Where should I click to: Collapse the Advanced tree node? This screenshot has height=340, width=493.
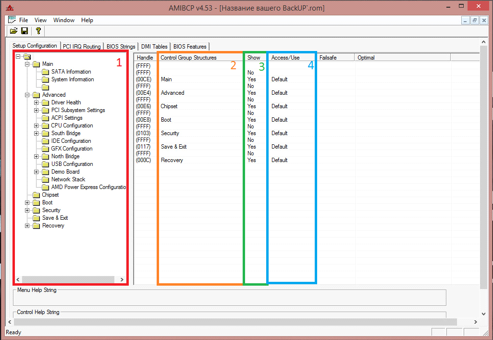click(x=27, y=94)
